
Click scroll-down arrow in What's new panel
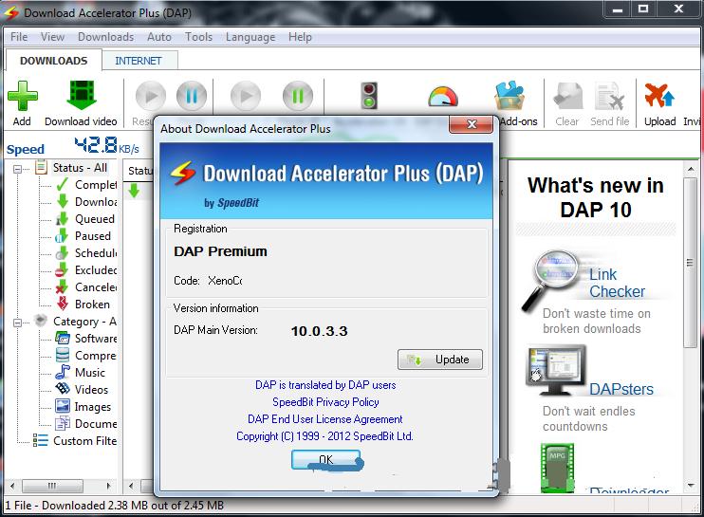(690, 486)
